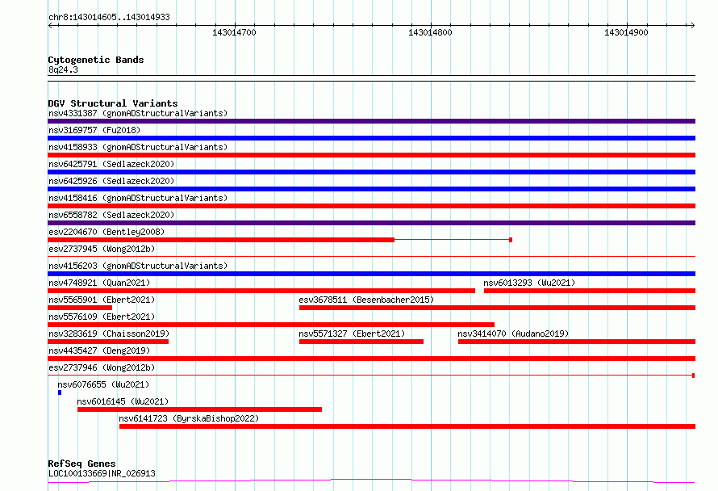Click the chr8:143014605..143014933 region label
Viewport: 718px width, 491px height.
point(109,17)
